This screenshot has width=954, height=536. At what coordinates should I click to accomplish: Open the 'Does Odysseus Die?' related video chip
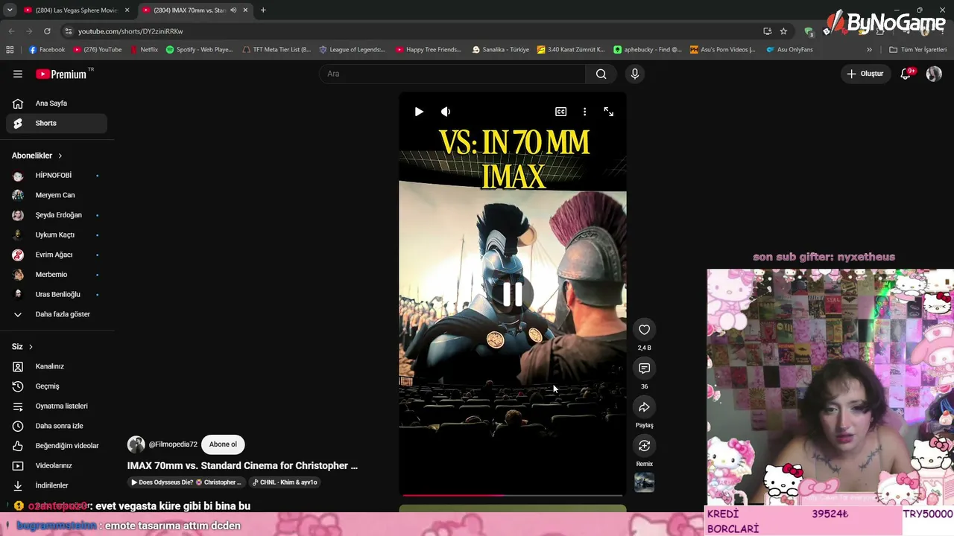point(186,482)
